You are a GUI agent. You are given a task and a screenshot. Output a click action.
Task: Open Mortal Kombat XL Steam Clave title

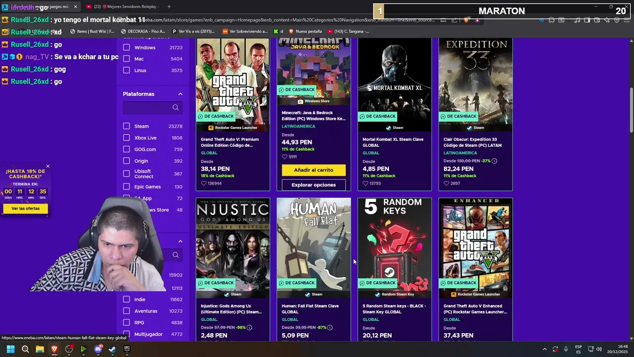point(393,142)
